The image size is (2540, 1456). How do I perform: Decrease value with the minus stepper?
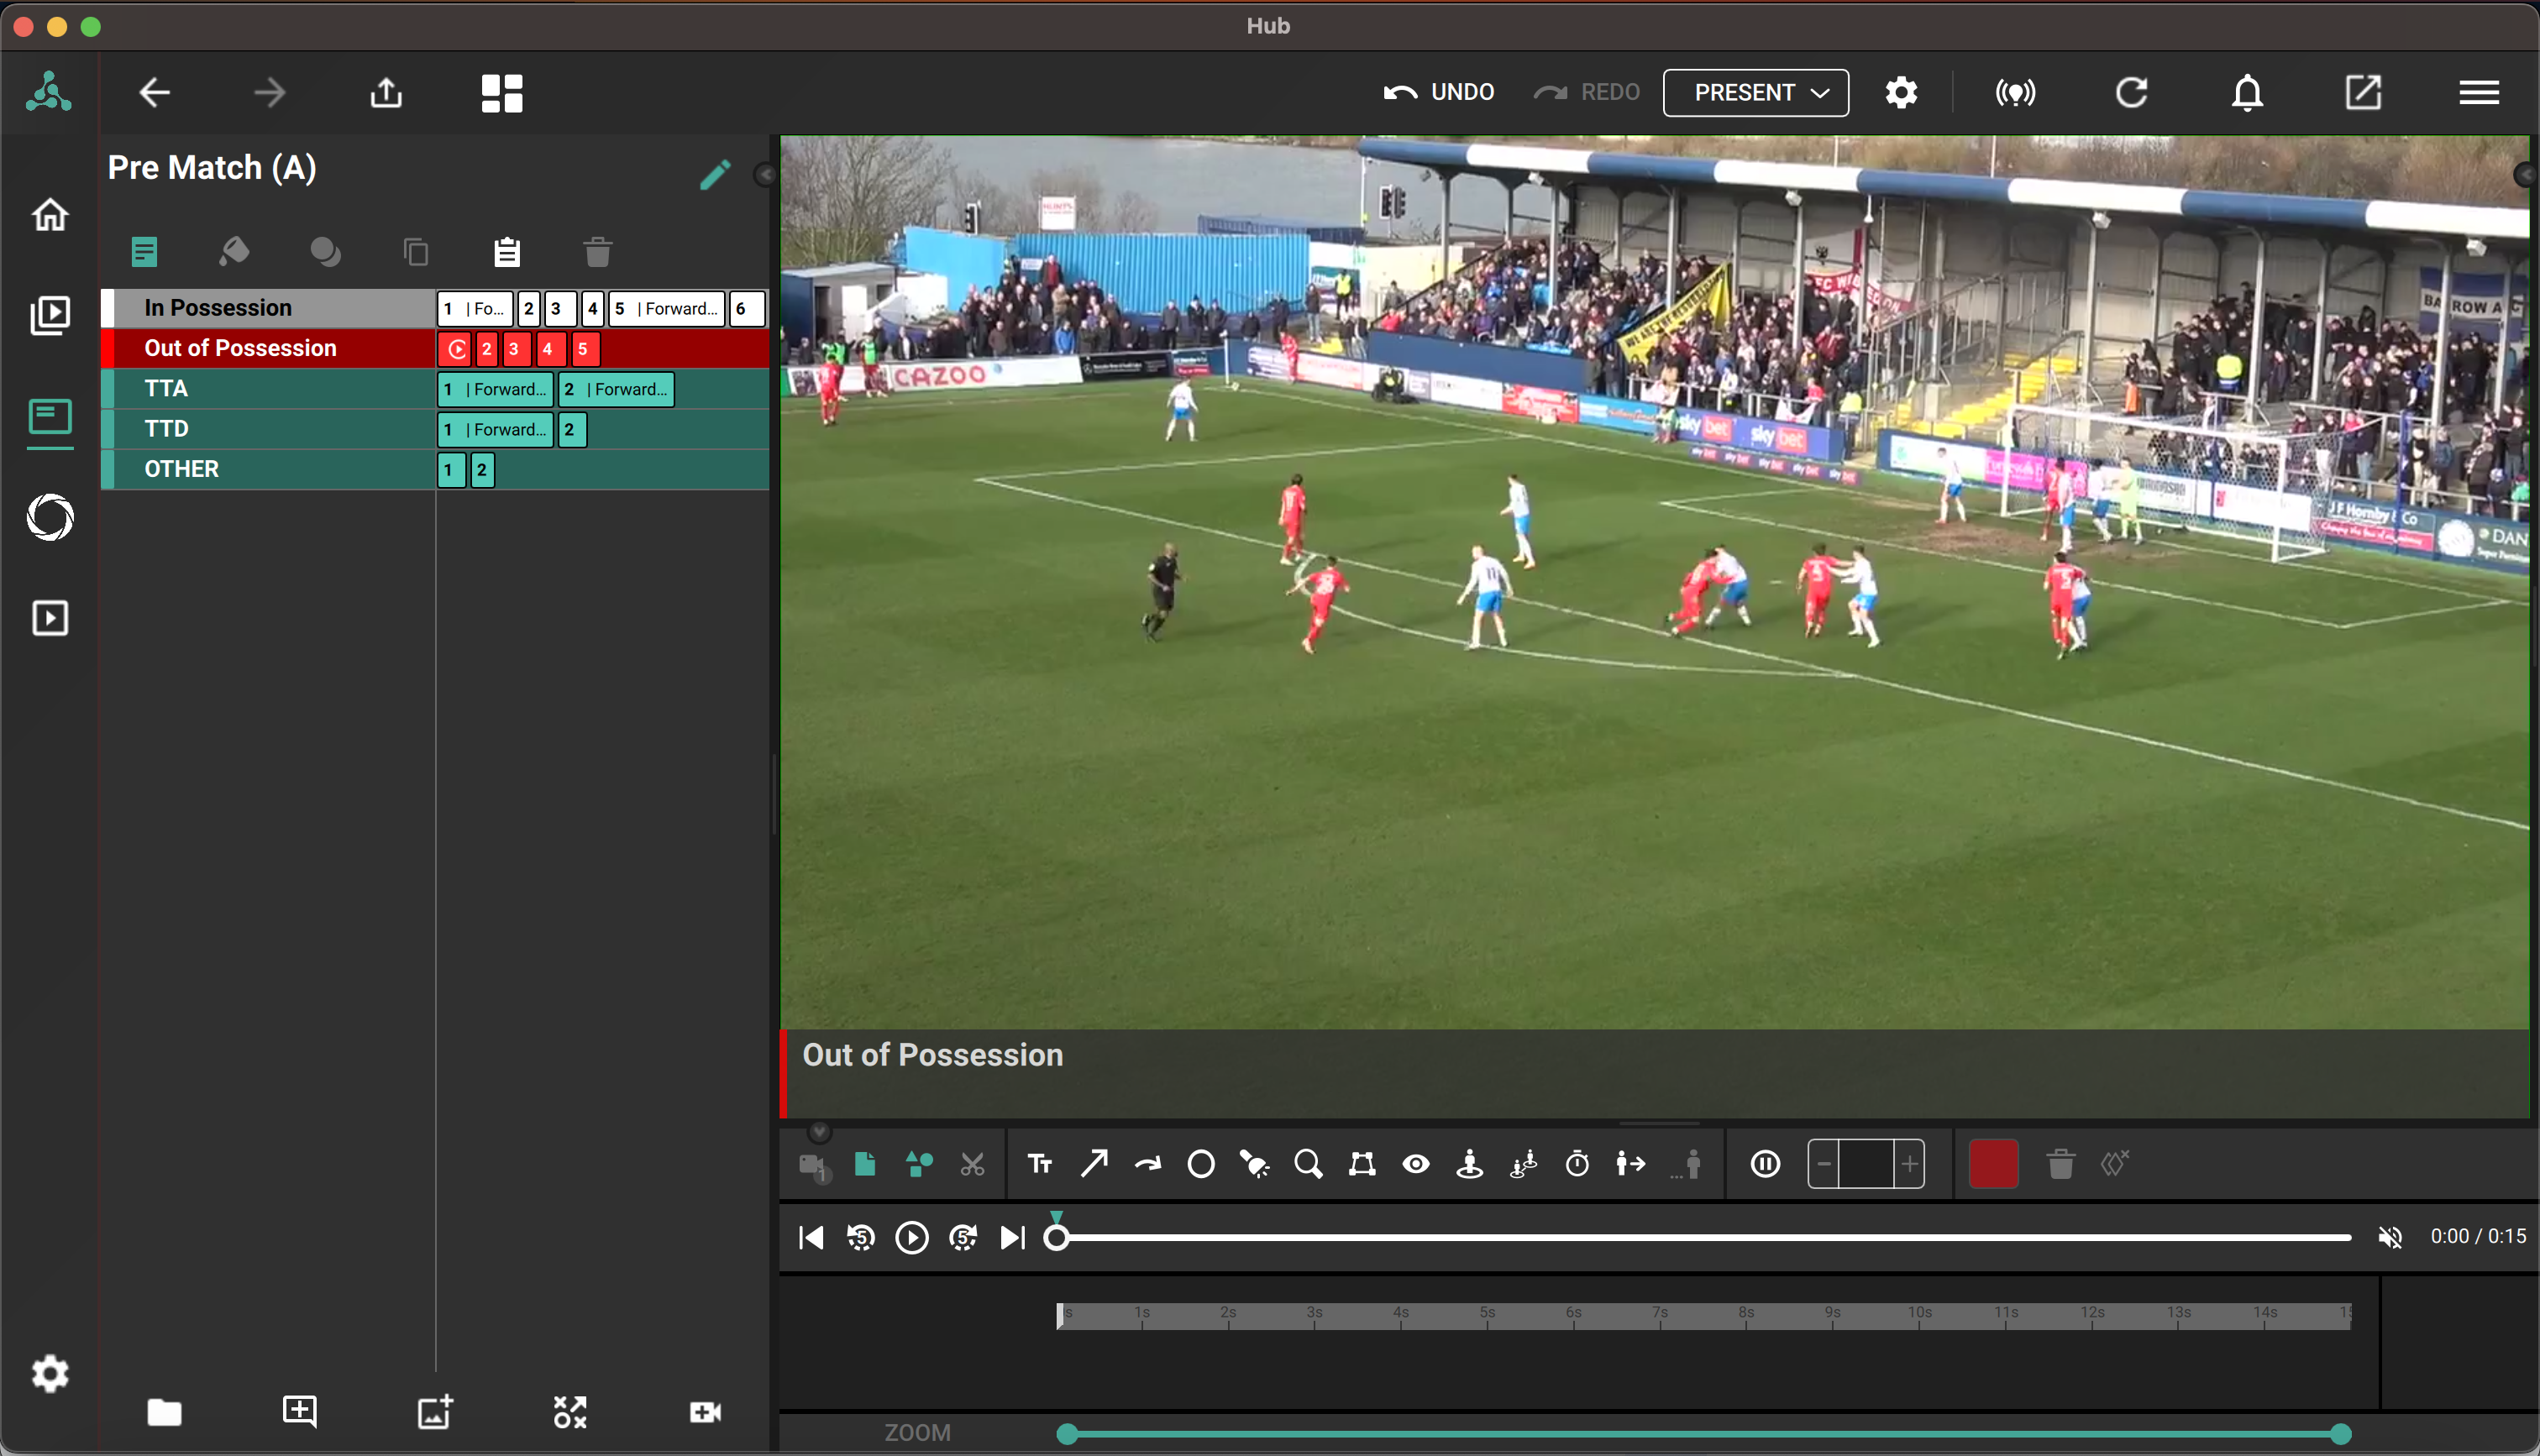(1824, 1164)
